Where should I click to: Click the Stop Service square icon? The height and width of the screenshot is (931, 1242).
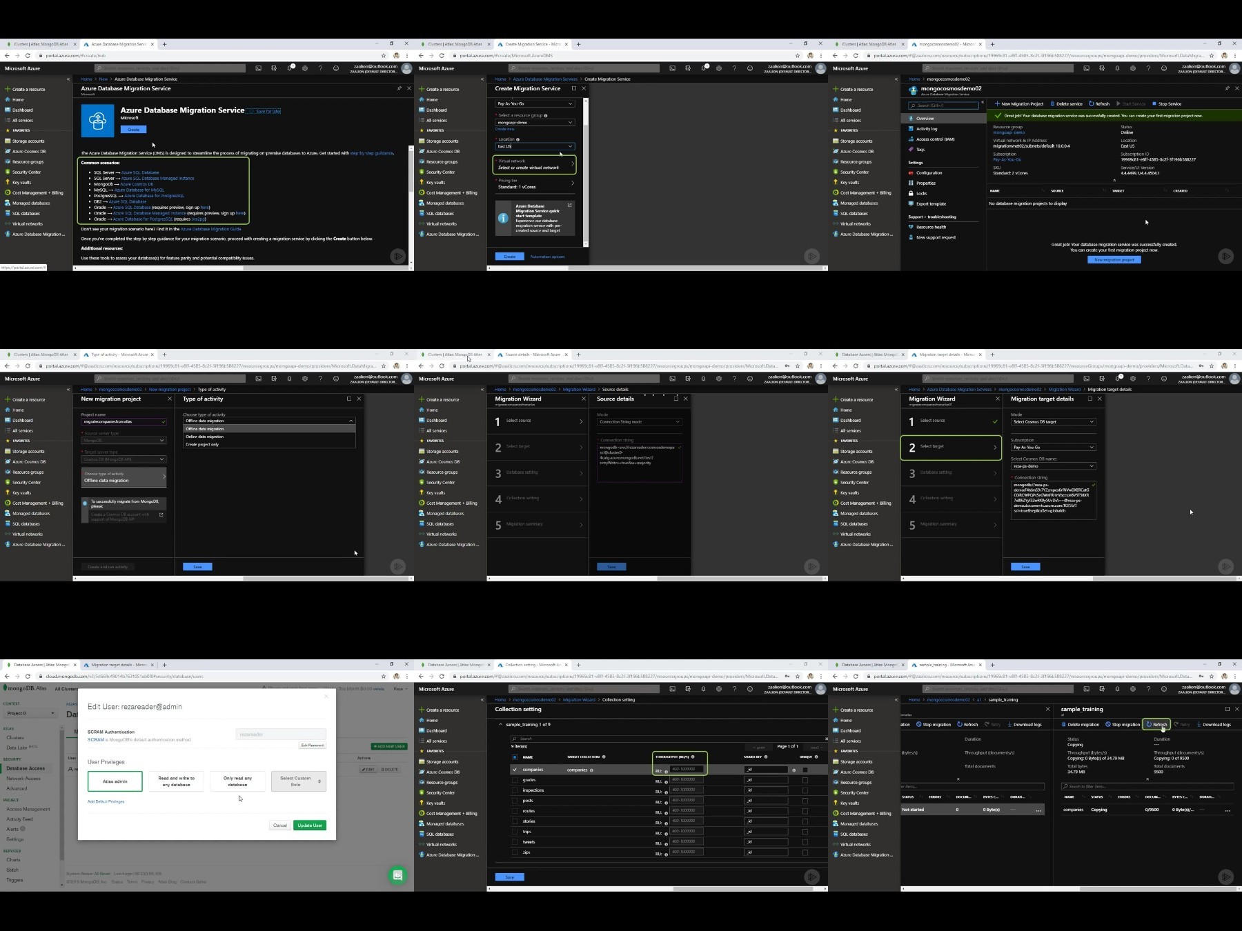(x=1154, y=103)
